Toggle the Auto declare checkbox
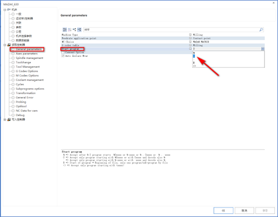 63,56
